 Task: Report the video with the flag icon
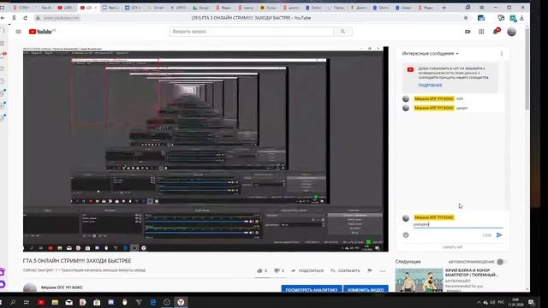(370, 270)
